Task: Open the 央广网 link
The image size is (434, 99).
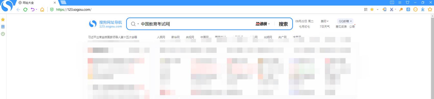Action: [x=282, y=37]
